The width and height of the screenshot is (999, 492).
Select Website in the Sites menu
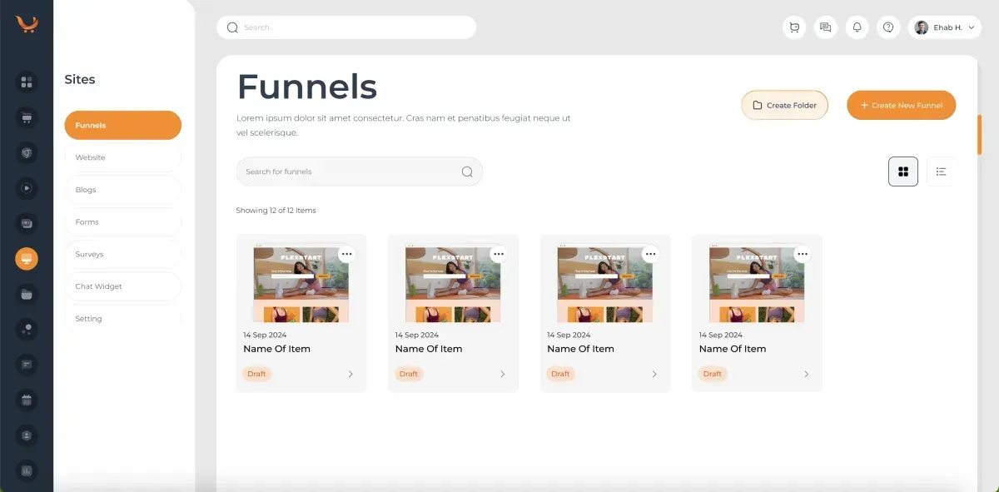122,157
